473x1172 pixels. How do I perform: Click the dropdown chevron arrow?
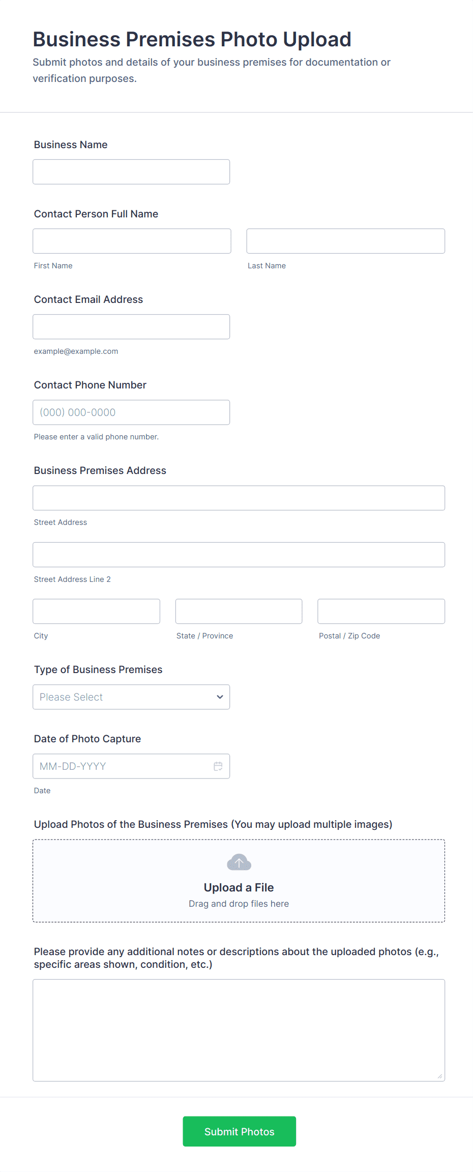click(220, 697)
